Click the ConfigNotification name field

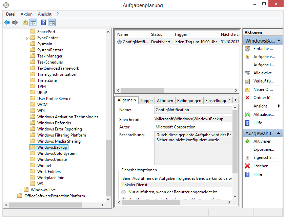coord(193,110)
